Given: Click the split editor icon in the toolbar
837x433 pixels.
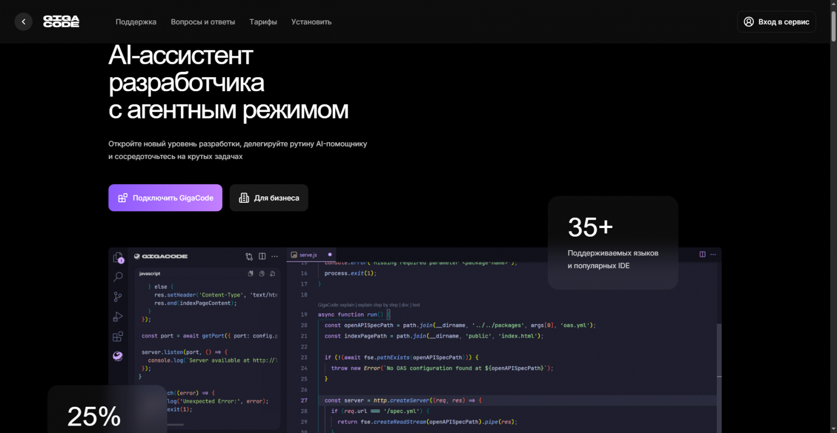Looking at the screenshot, I should pyautogui.click(x=262, y=256).
